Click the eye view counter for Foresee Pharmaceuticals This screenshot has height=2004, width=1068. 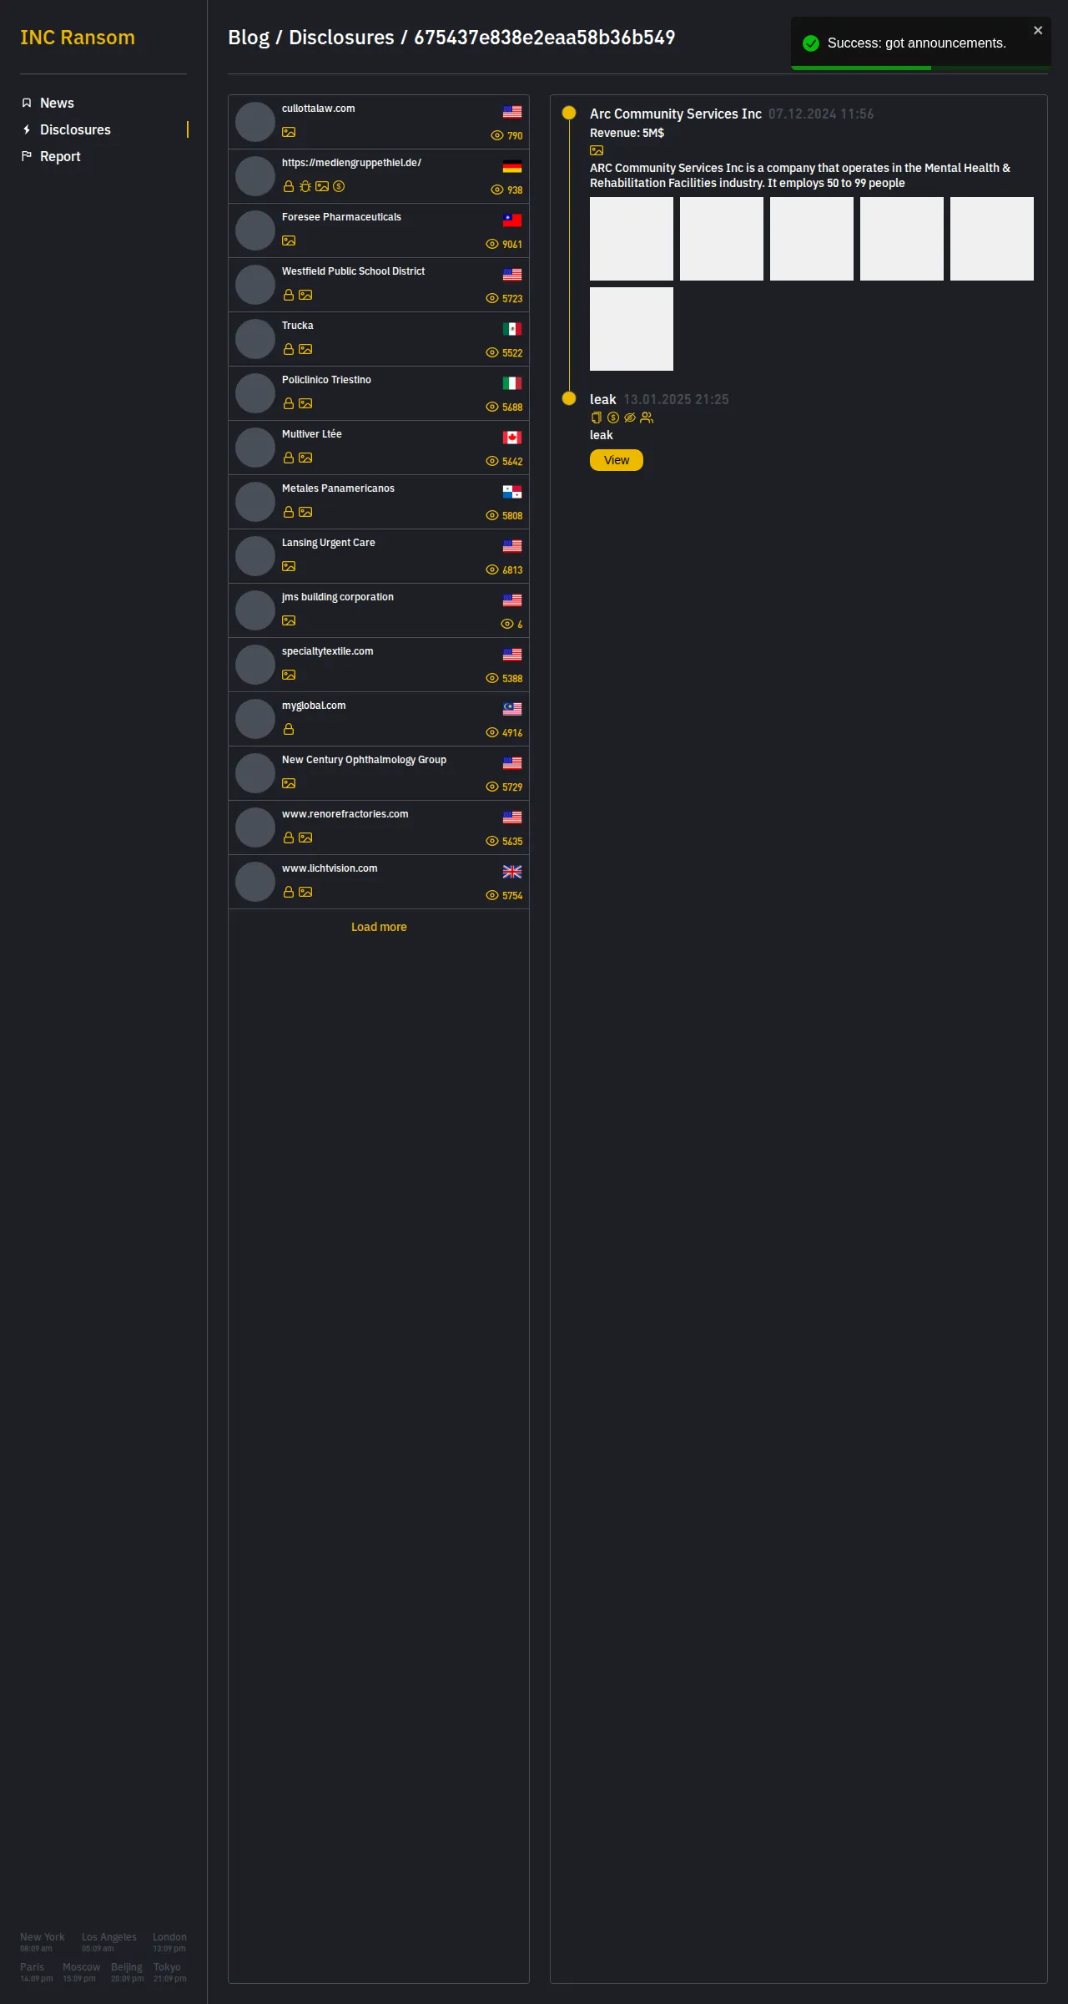pos(504,244)
